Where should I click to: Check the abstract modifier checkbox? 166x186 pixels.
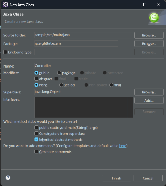pyautogui.click(x=36, y=79)
